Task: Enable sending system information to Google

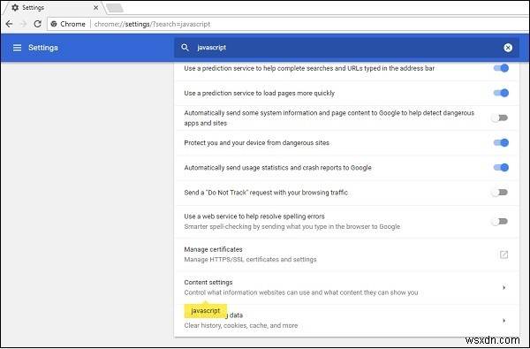Action: (500, 118)
